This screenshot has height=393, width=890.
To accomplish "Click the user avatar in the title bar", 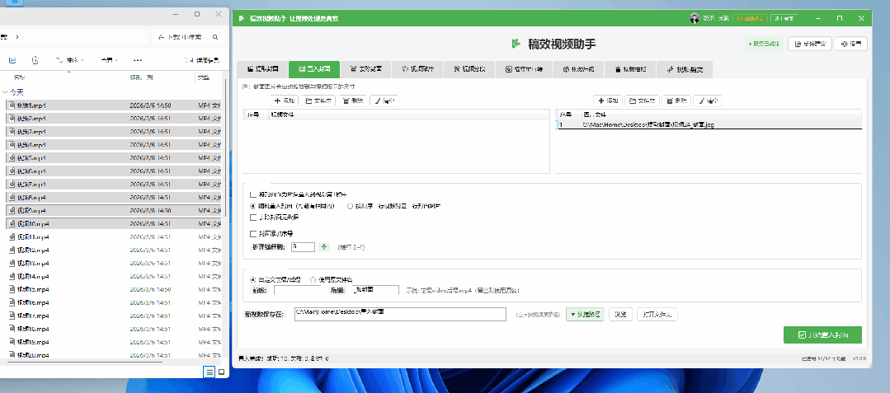I will (x=694, y=18).
